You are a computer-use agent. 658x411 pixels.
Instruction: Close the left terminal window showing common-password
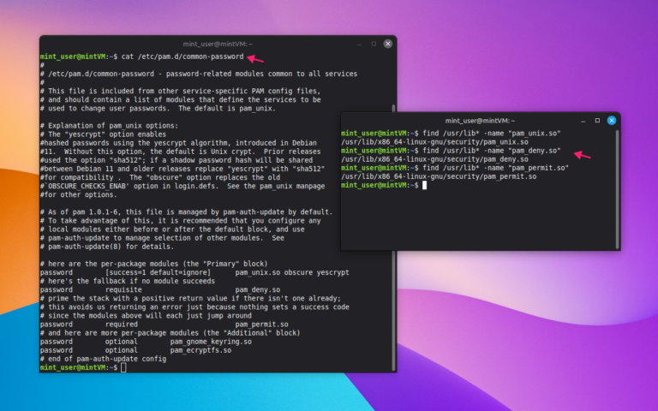[x=388, y=44]
